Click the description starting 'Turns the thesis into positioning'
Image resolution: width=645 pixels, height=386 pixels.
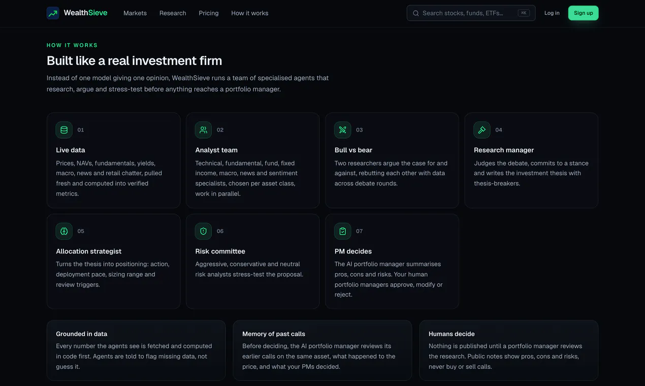[x=113, y=274]
